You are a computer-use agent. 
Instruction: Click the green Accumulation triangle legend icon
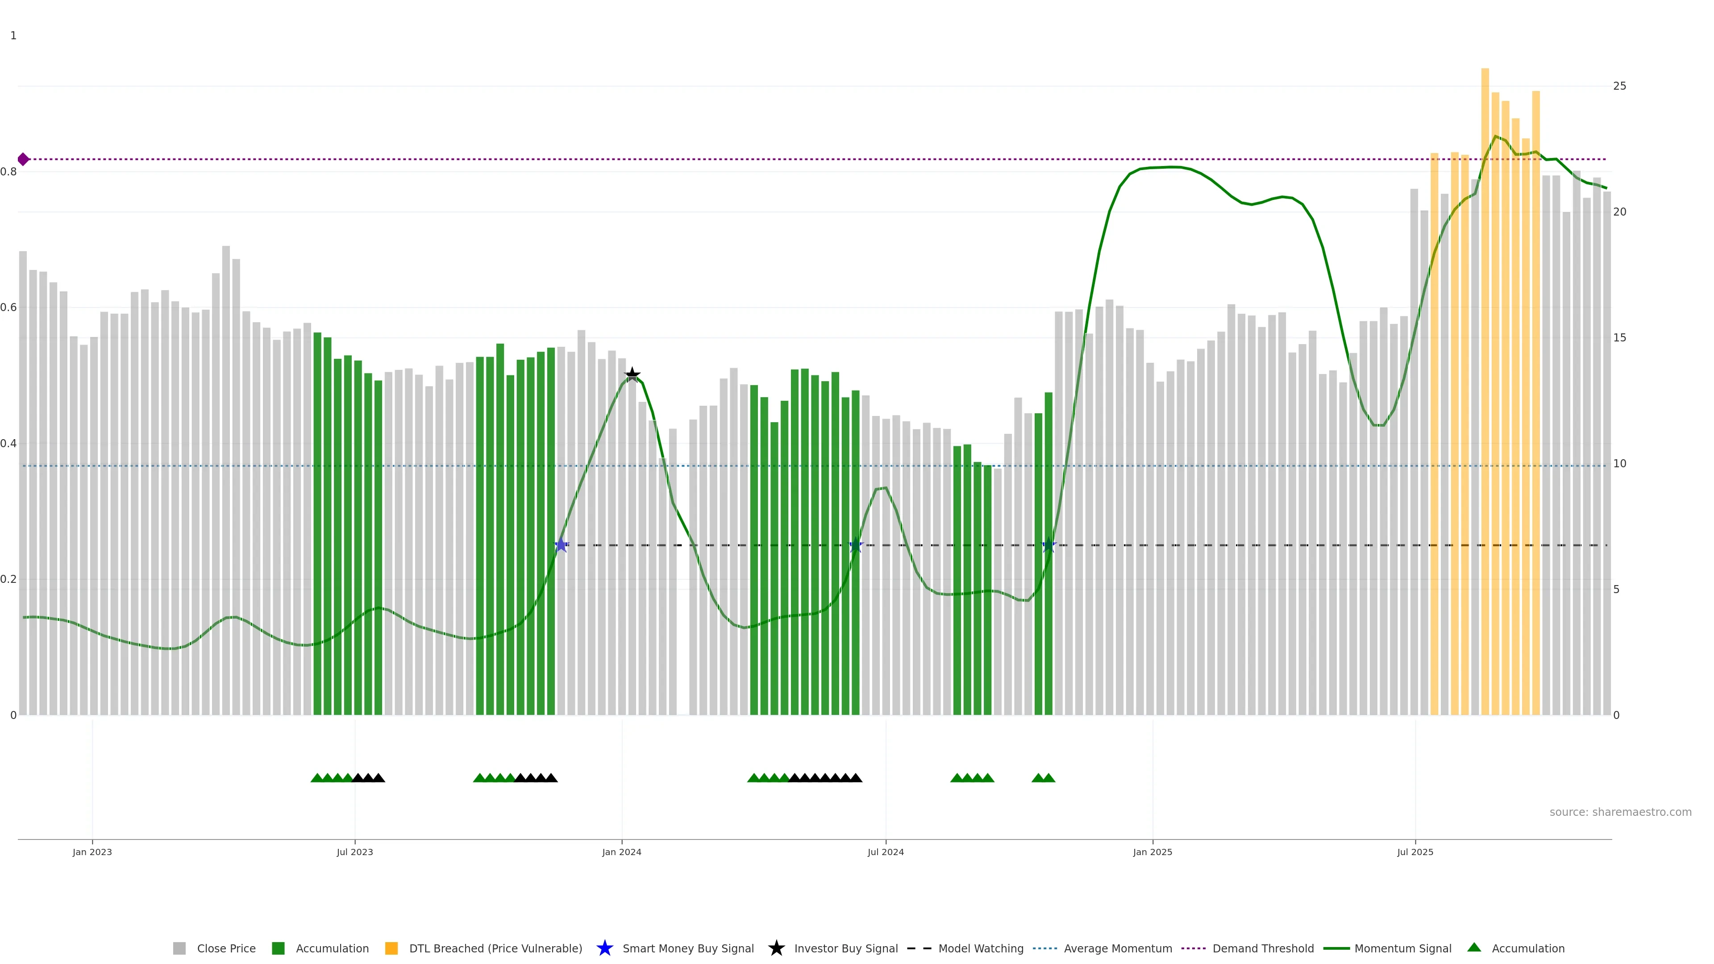pyautogui.click(x=1474, y=947)
